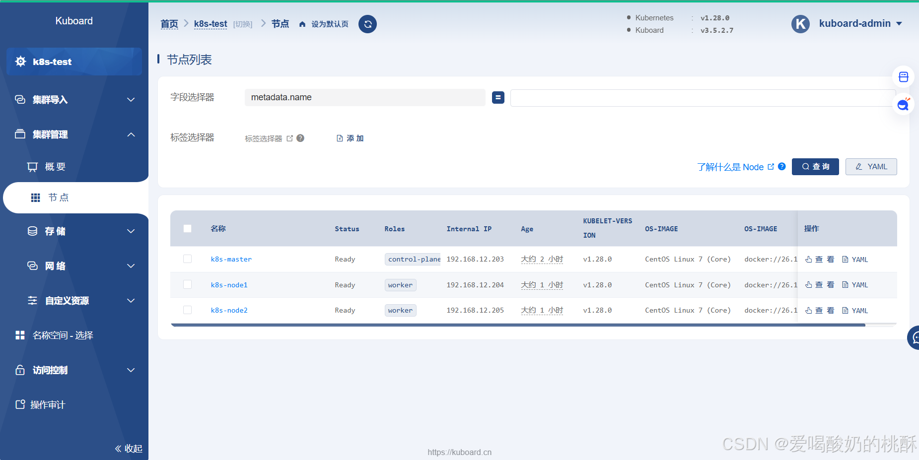Open the chat assistant icon with red badge
919x460 pixels.
pyautogui.click(x=904, y=104)
